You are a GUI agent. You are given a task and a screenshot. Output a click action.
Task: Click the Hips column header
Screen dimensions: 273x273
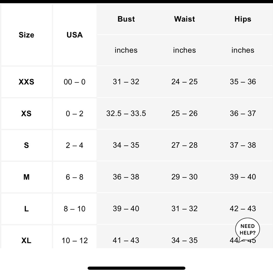[243, 19]
